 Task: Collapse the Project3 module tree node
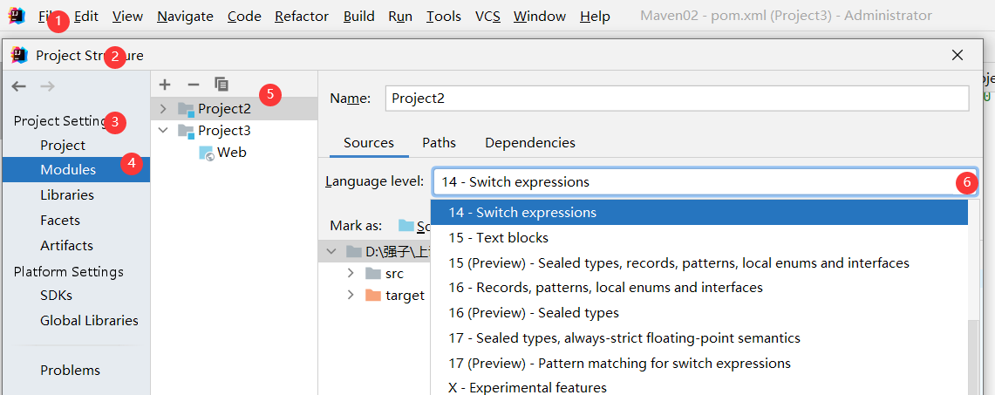pyautogui.click(x=163, y=131)
